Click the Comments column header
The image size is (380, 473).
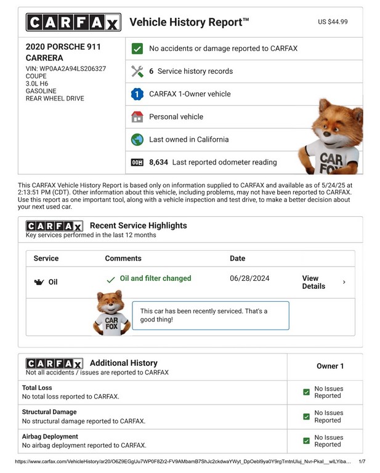(123, 259)
